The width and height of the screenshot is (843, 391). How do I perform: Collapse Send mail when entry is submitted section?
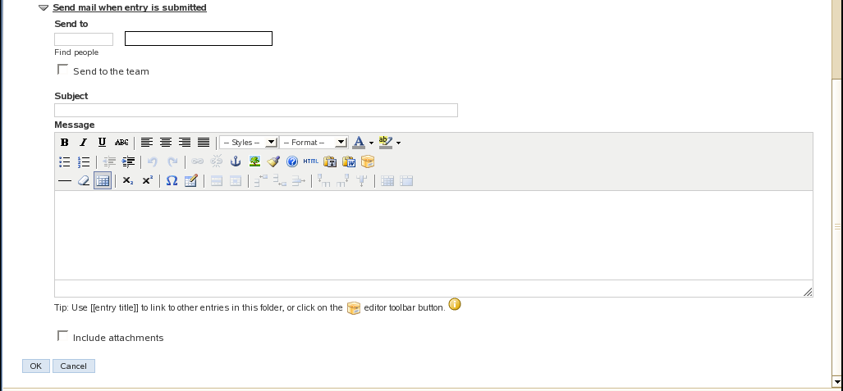(44, 7)
